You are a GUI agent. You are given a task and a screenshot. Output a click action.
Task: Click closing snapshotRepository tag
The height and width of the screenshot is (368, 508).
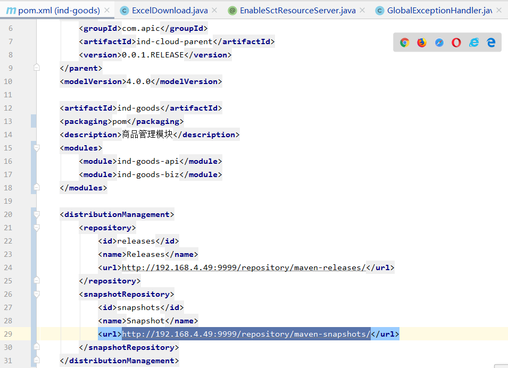129,347
